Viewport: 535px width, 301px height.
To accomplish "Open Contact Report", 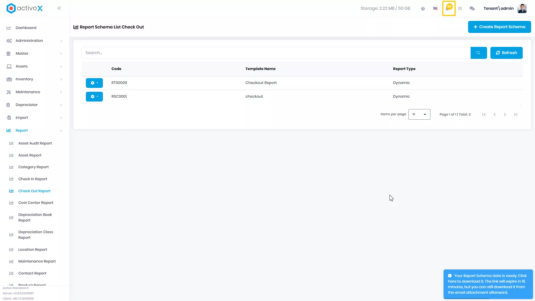I will point(32,273).
